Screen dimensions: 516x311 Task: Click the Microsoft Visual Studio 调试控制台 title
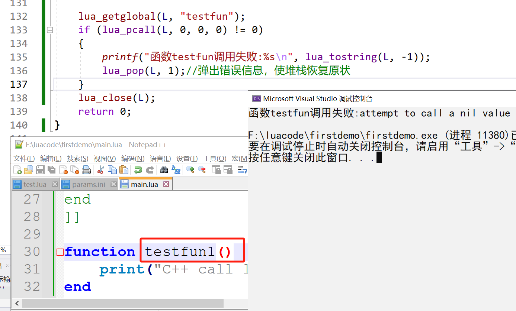(318, 98)
